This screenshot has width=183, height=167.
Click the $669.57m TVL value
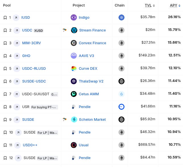point(147,145)
